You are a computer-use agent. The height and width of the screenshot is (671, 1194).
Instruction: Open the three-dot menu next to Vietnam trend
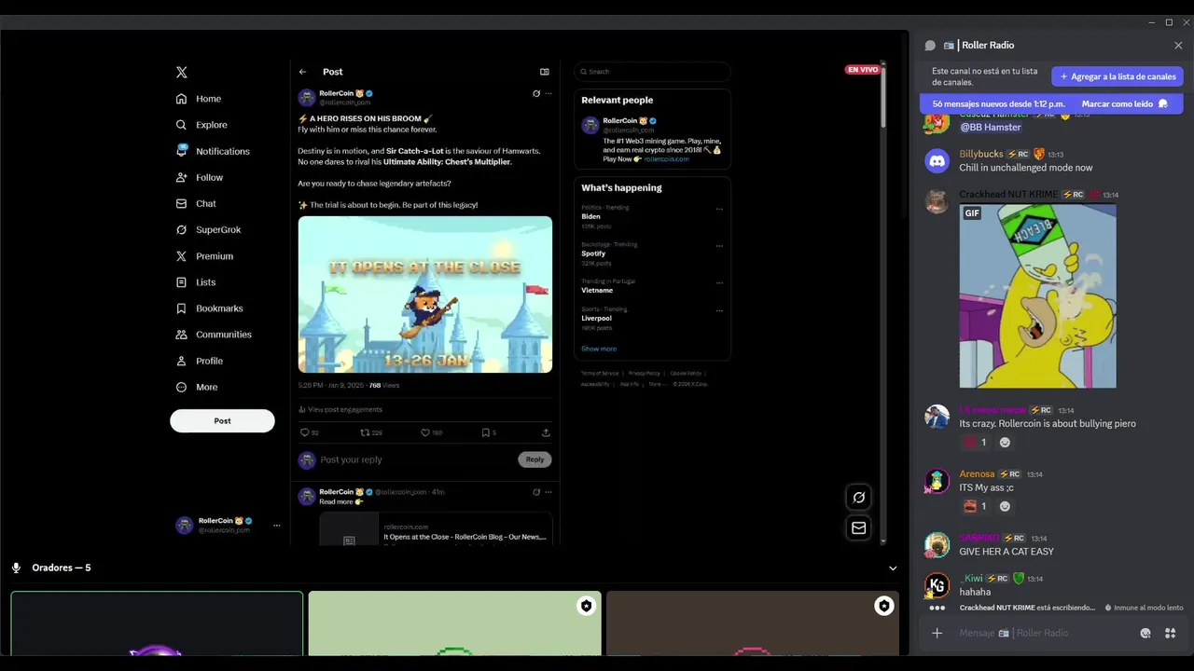(x=719, y=282)
